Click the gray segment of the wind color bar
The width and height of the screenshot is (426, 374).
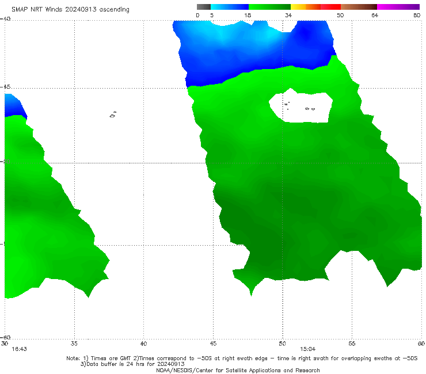203,7
